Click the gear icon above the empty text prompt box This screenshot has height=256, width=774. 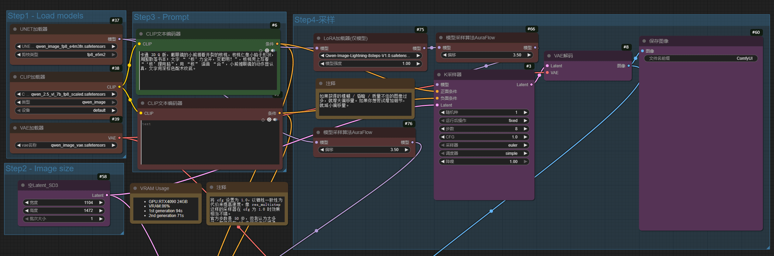[269, 120]
